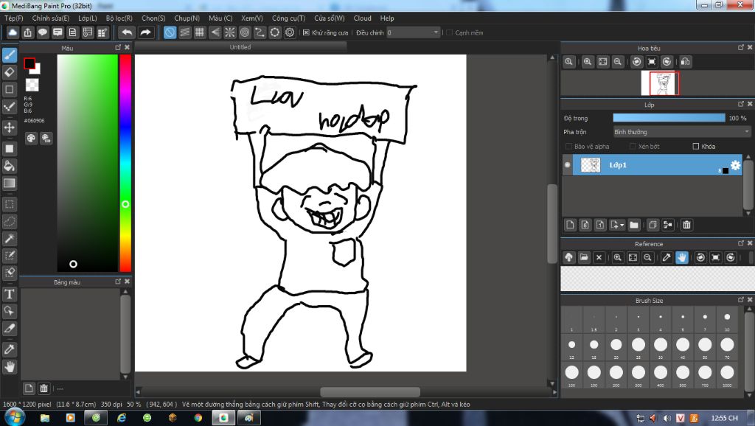Adjust the Độ trong opacity slider
This screenshot has width=755, height=426.
click(x=669, y=118)
